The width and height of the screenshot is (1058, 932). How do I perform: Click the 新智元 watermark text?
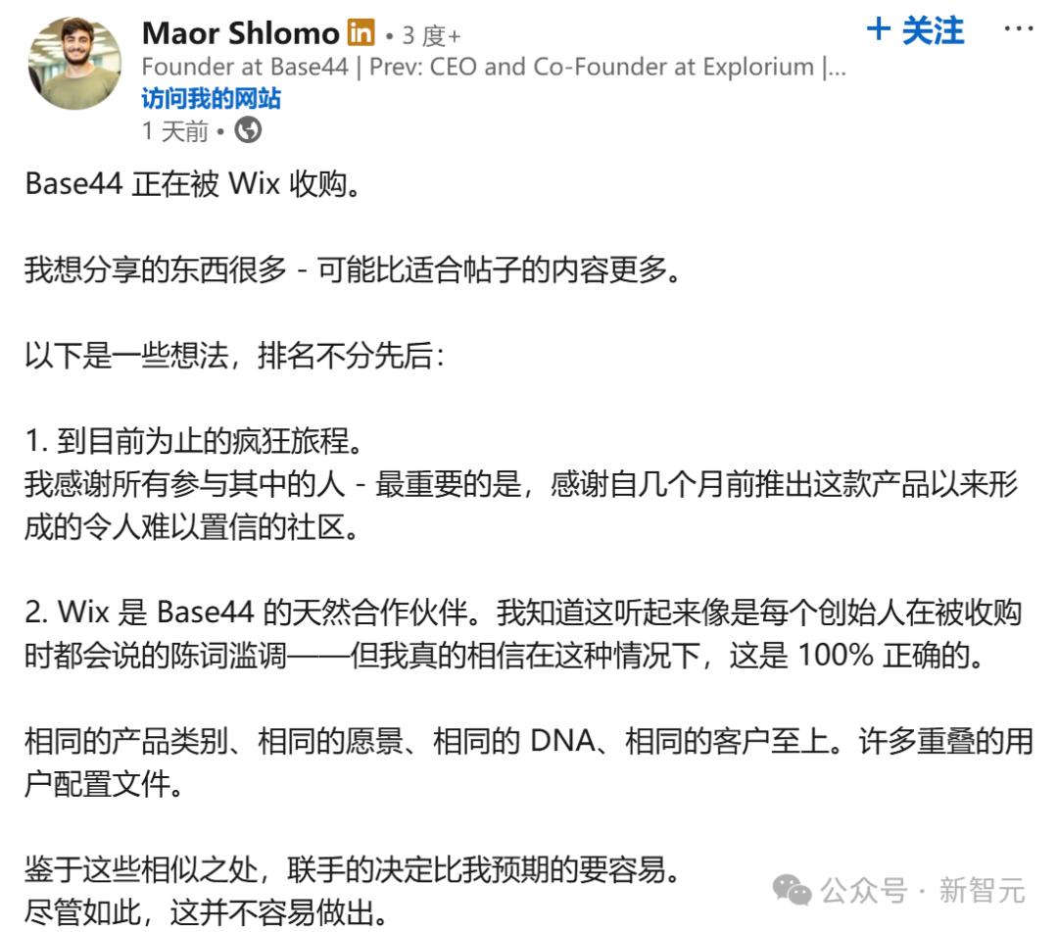982,890
